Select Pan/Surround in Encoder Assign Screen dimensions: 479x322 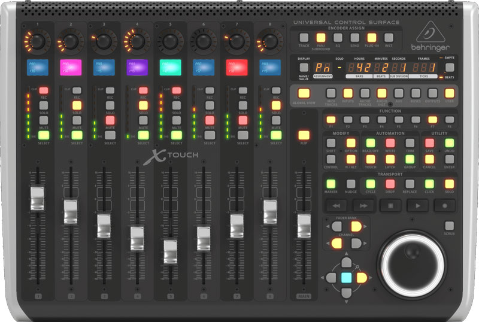321,38
